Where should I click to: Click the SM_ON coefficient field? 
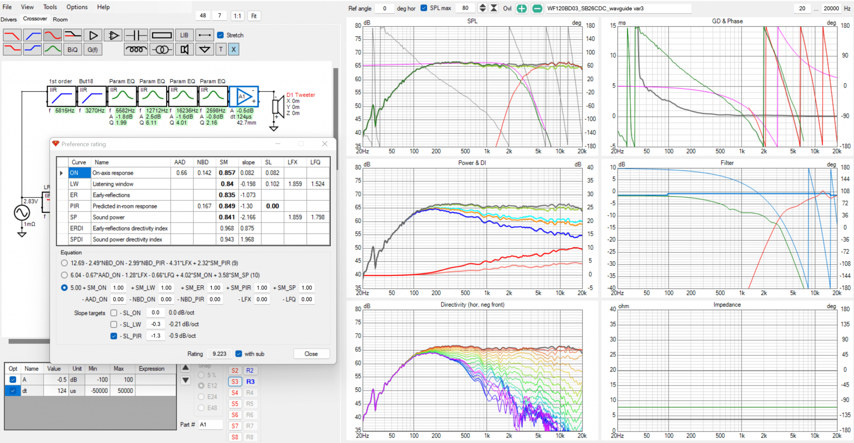point(118,288)
